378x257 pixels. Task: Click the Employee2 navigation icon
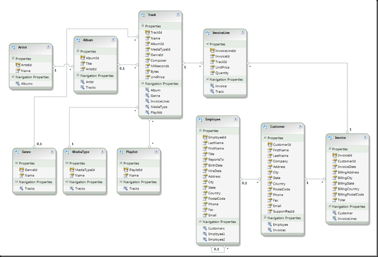pyautogui.click(x=205, y=239)
